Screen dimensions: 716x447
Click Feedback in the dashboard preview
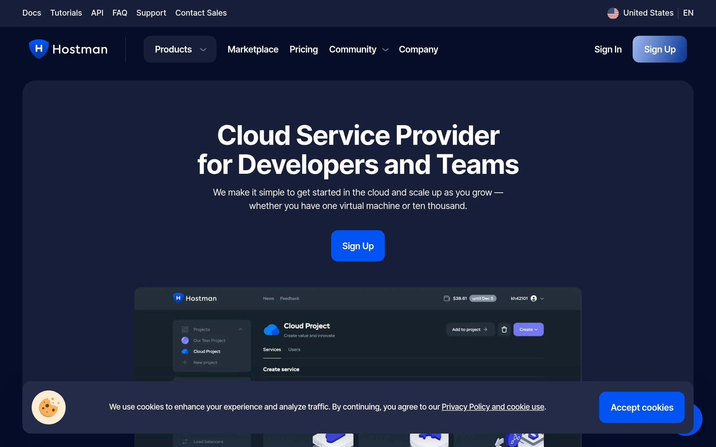point(290,298)
